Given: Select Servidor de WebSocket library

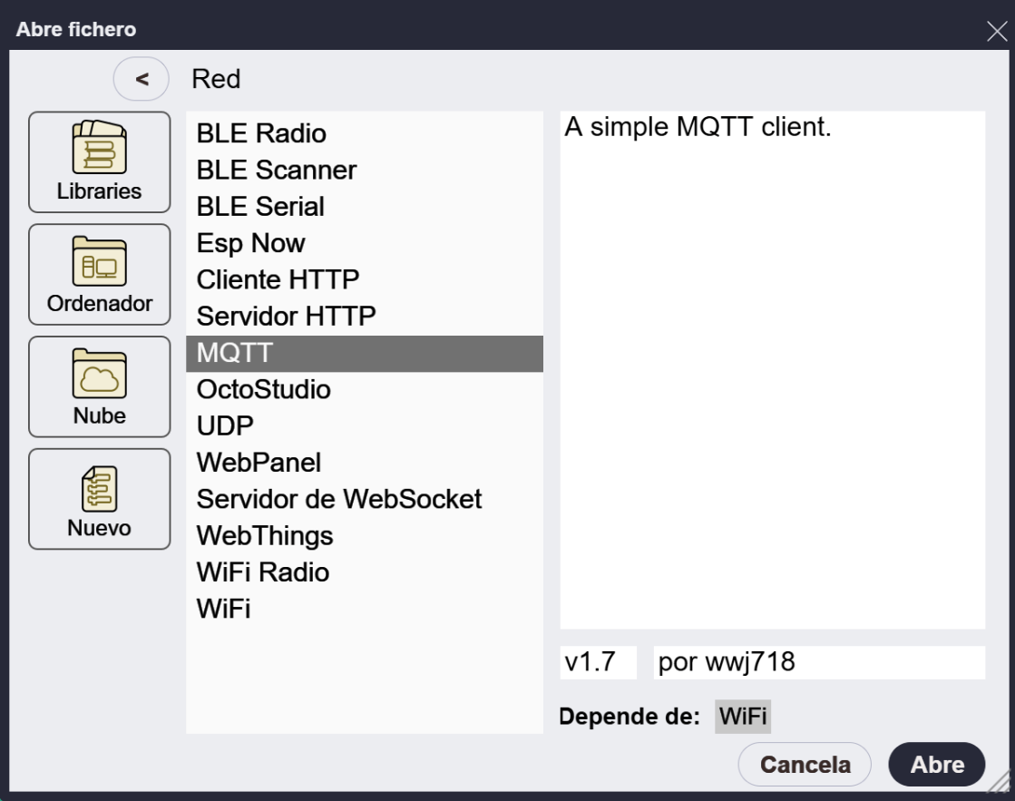Looking at the screenshot, I should pyautogui.click(x=365, y=499).
